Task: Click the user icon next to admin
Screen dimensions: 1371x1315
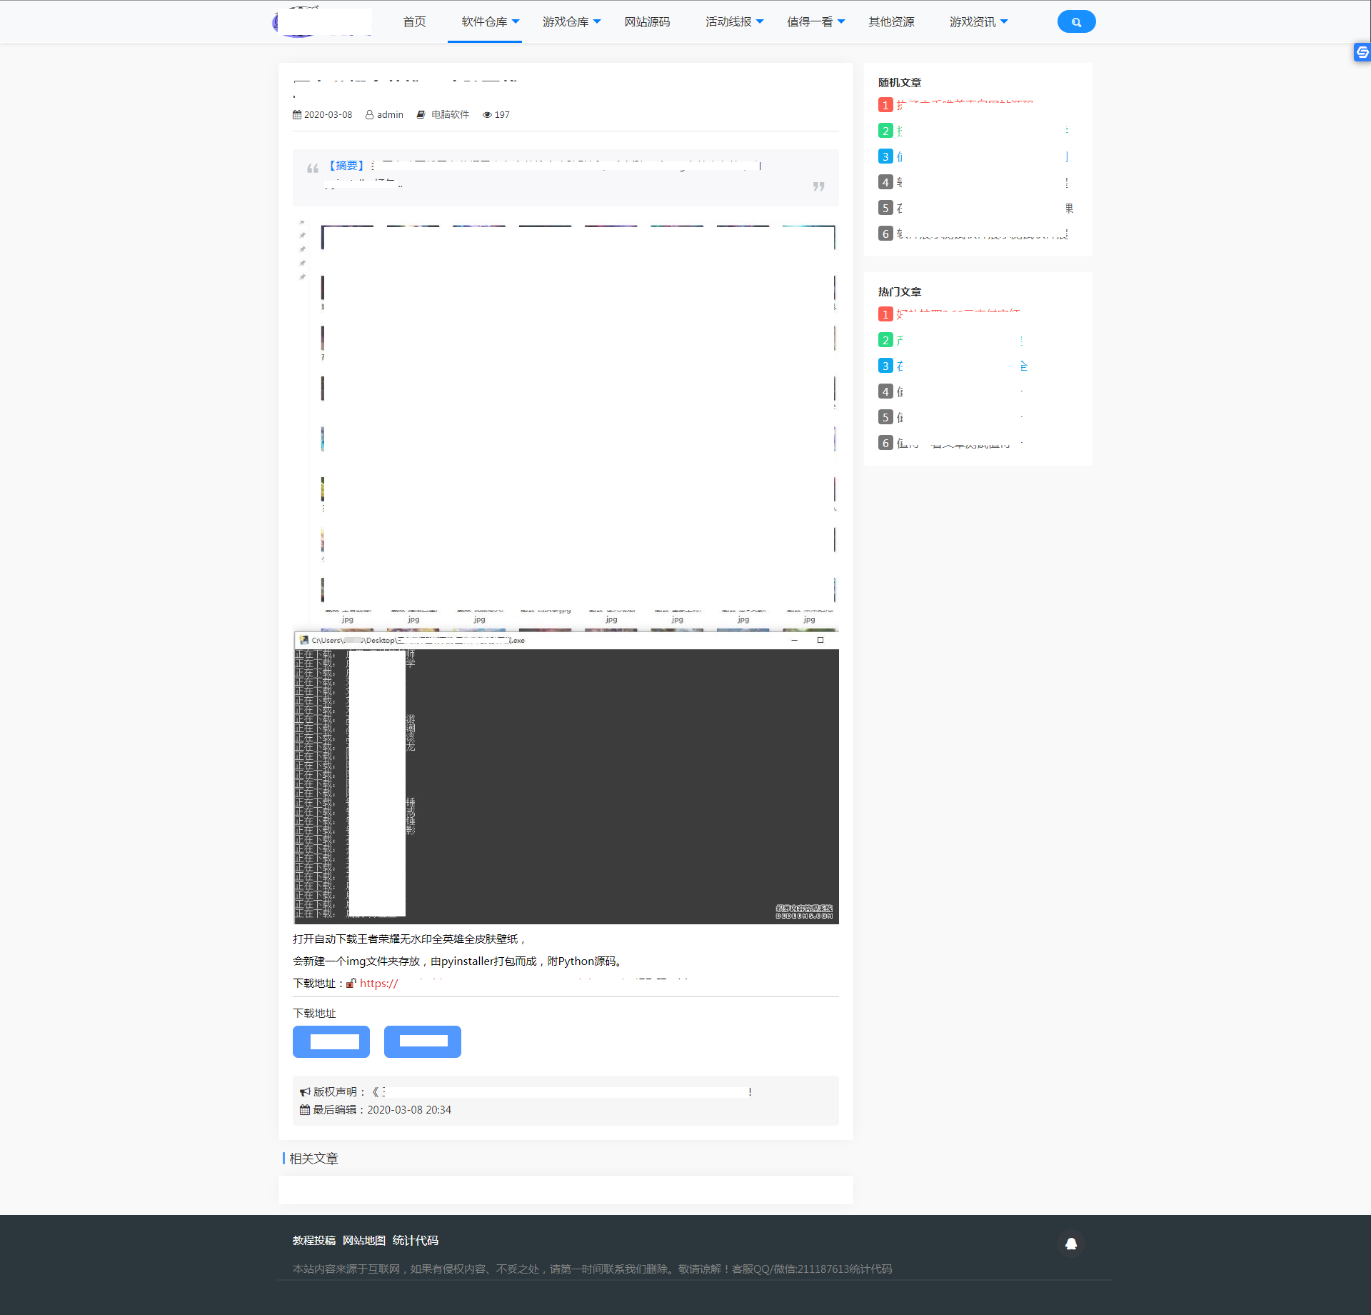Action: [369, 115]
